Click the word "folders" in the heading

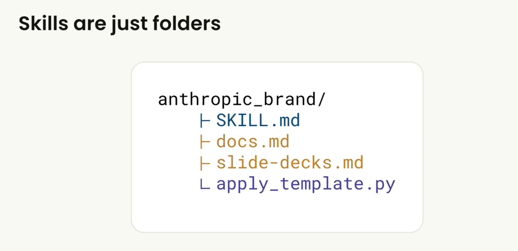187,24
